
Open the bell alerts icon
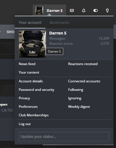click(x=84, y=10)
